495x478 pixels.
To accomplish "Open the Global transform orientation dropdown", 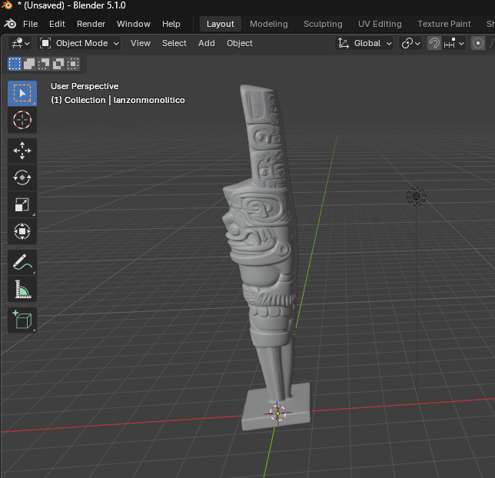I will click(x=364, y=43).
